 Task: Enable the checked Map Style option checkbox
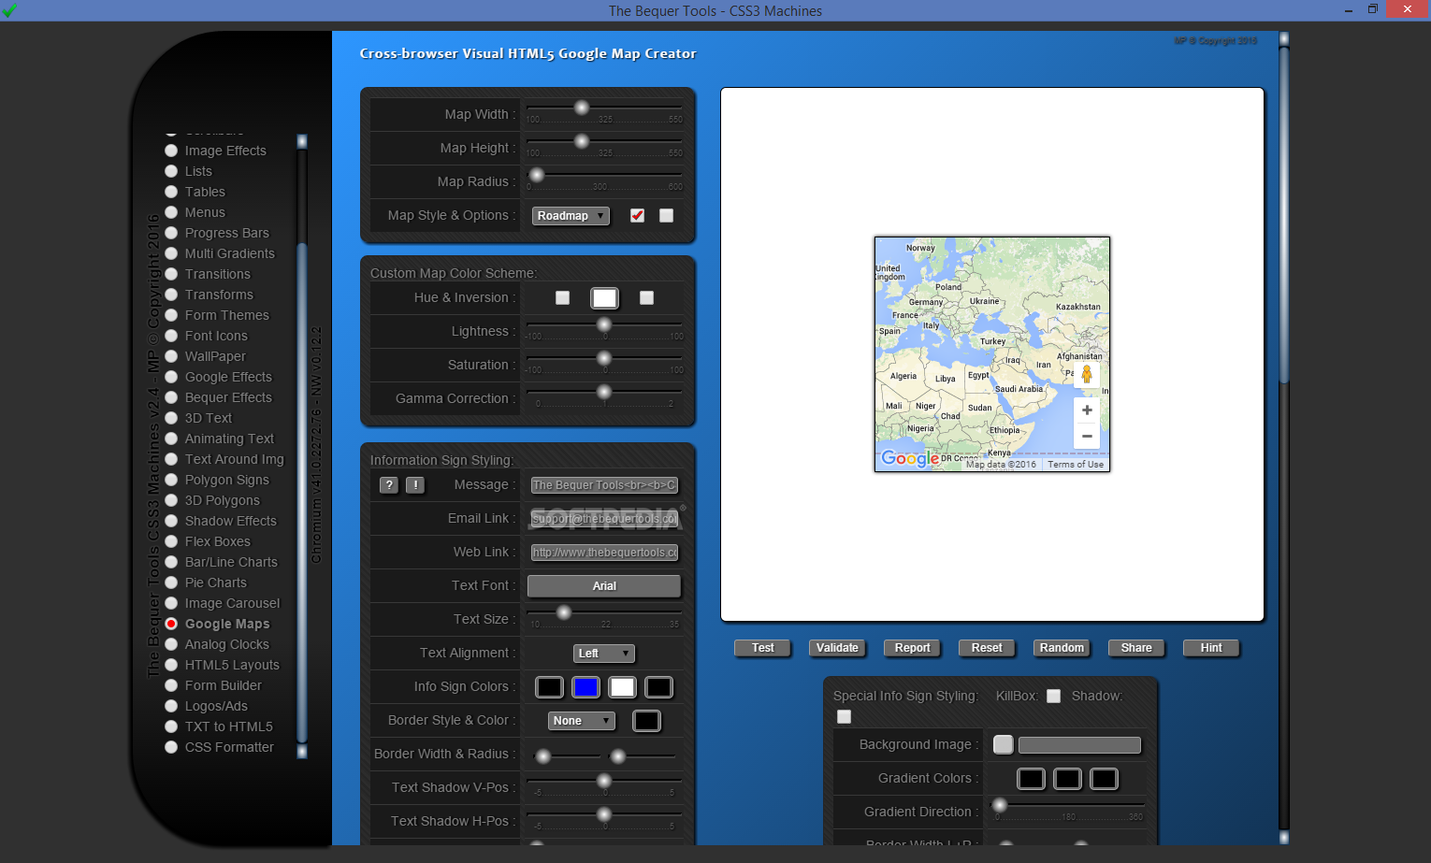point(637,215)
